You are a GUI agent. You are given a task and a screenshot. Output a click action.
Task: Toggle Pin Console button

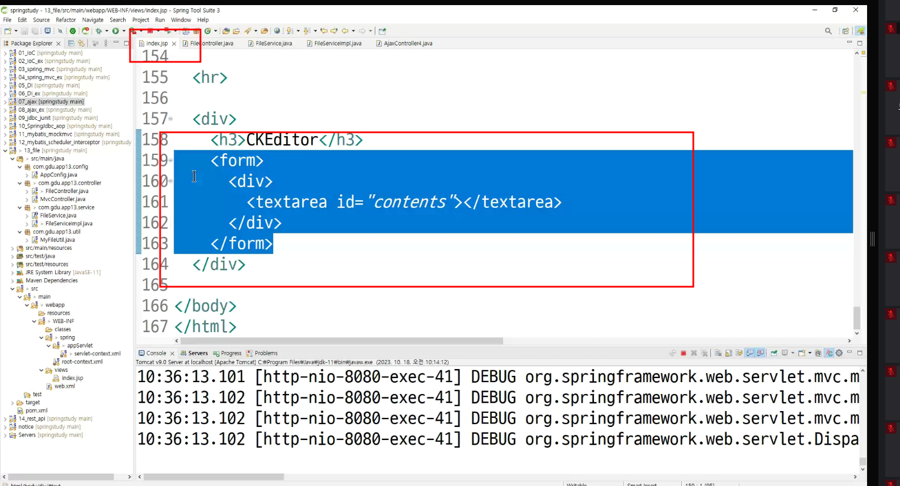pyautogui.click(x=774, y=353)
